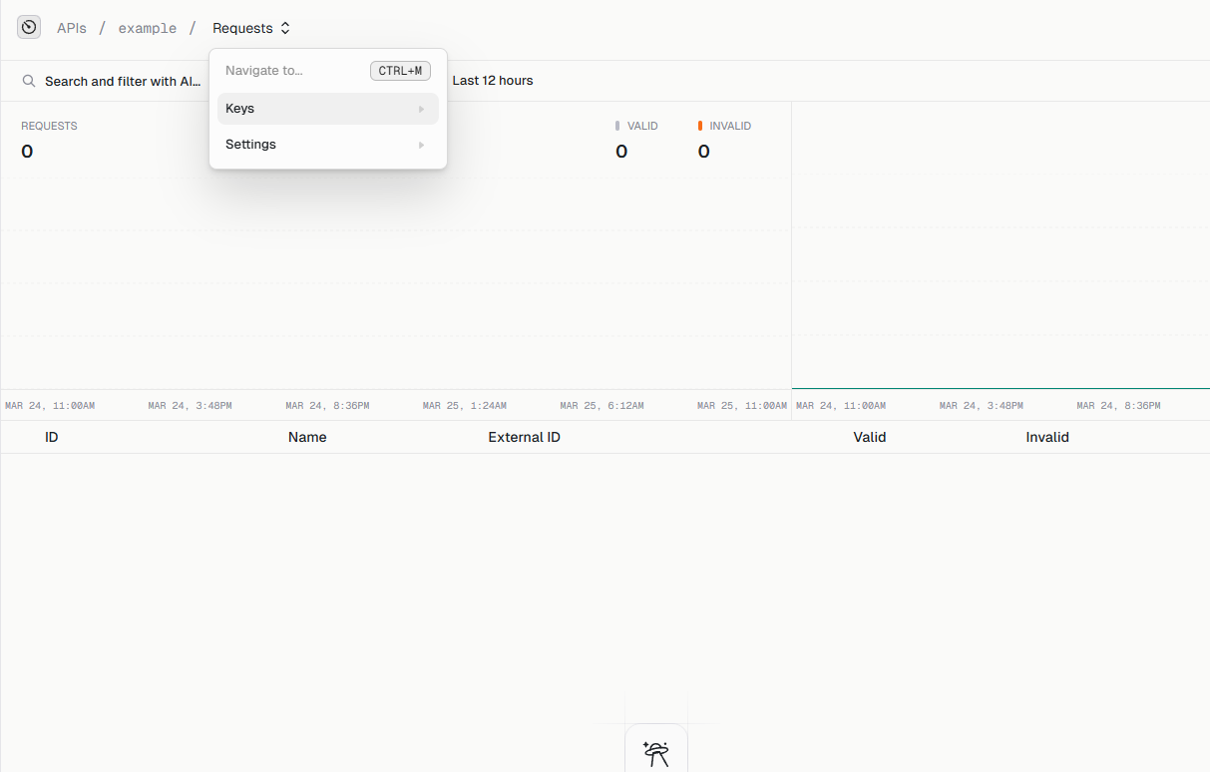
Task: Click the gray VALID indicator bar icon
Action: tap(618, 125)
